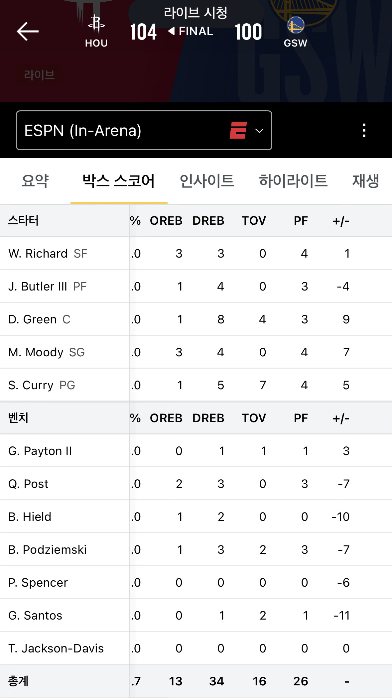
Task: Switch to the 재생 tab
Action: [366, 181]
